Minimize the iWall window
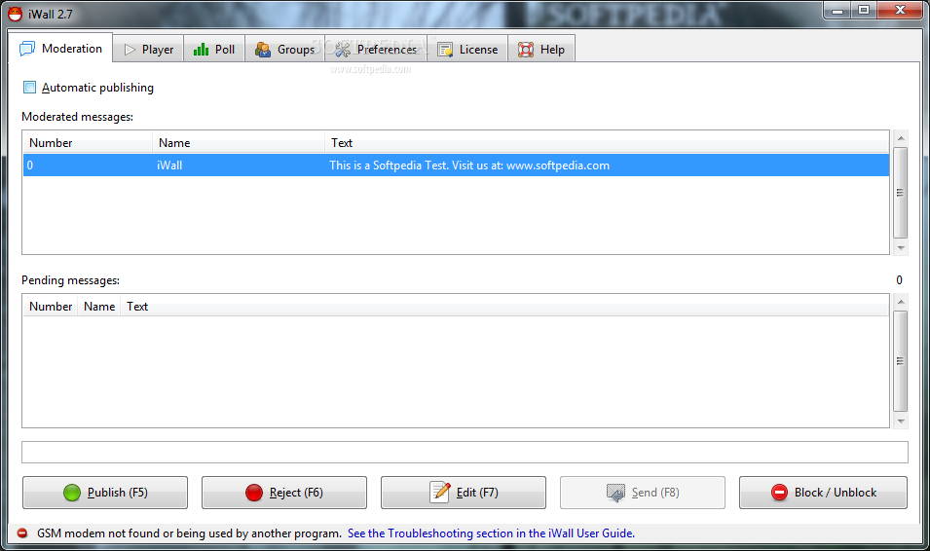Screen dimensions: 930x551 (x=837, y=10)
